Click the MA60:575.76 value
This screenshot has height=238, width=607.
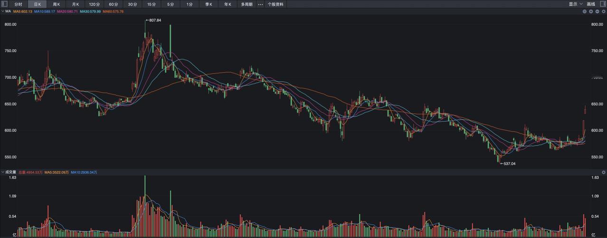tap(113, 11)
